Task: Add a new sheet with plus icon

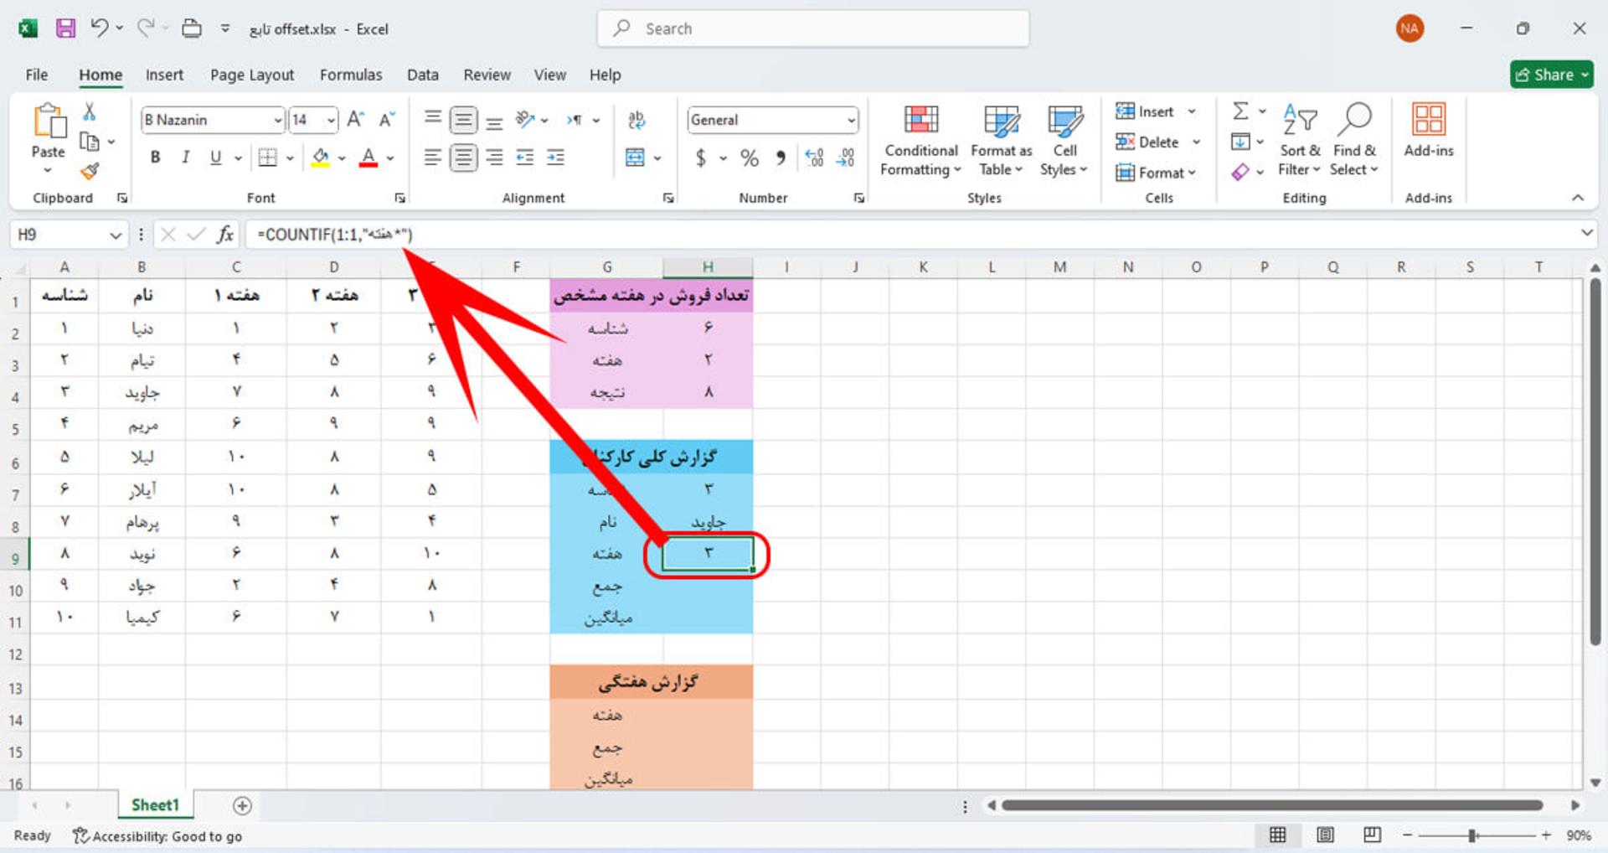Action: point(242,805)
